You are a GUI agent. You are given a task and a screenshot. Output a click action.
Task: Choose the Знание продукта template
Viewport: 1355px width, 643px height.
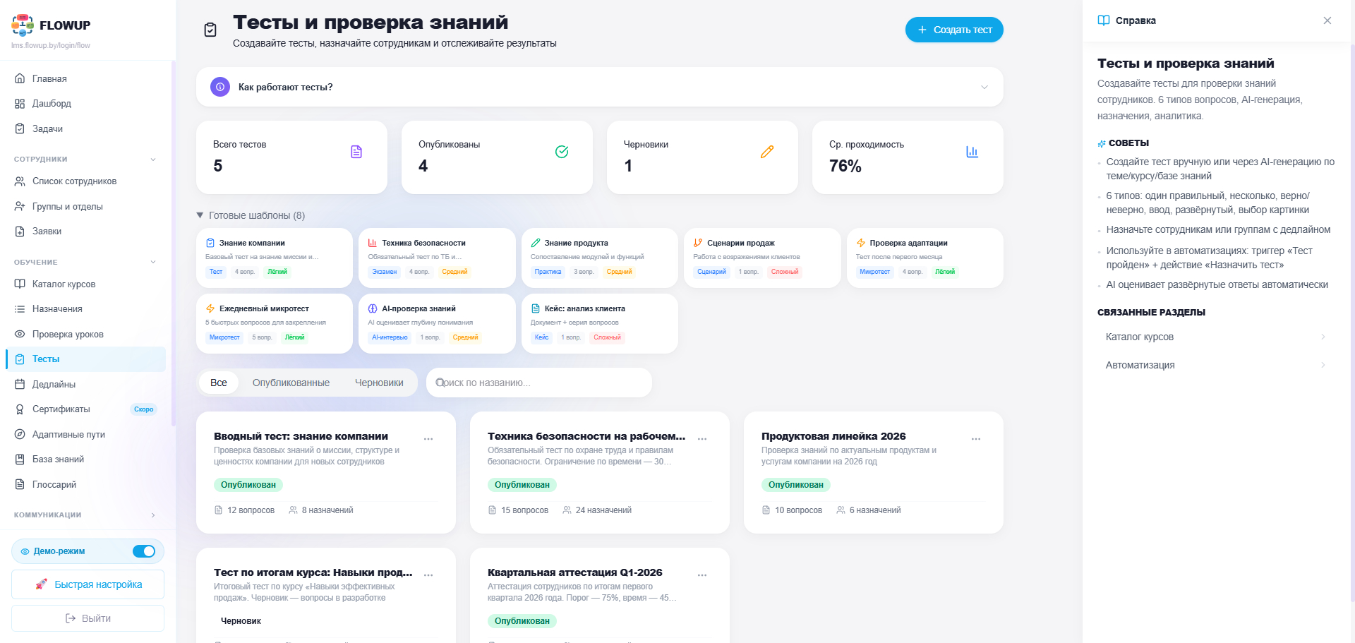click(600, 258)
